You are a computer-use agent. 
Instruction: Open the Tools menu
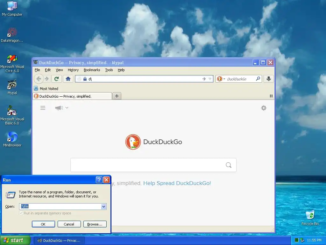tap(109, 70)
